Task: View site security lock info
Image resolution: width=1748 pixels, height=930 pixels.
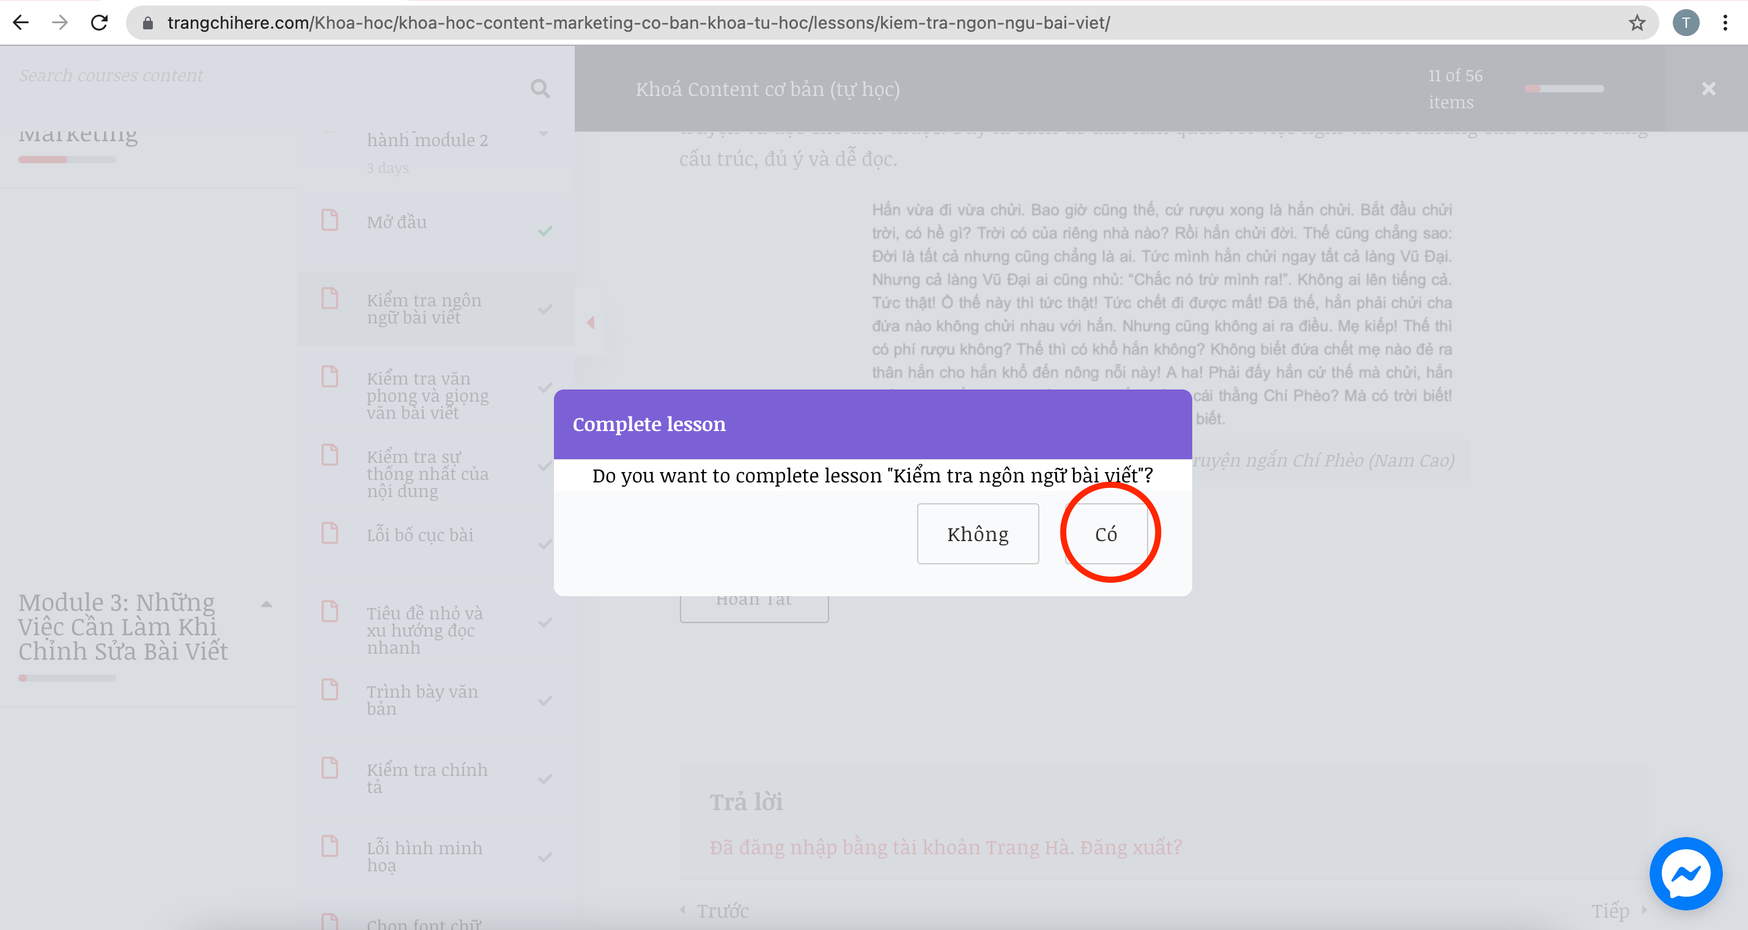Action: (x=147, y=23)
